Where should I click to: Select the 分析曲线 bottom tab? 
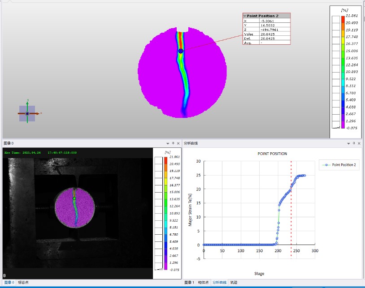tap(219, 283)
